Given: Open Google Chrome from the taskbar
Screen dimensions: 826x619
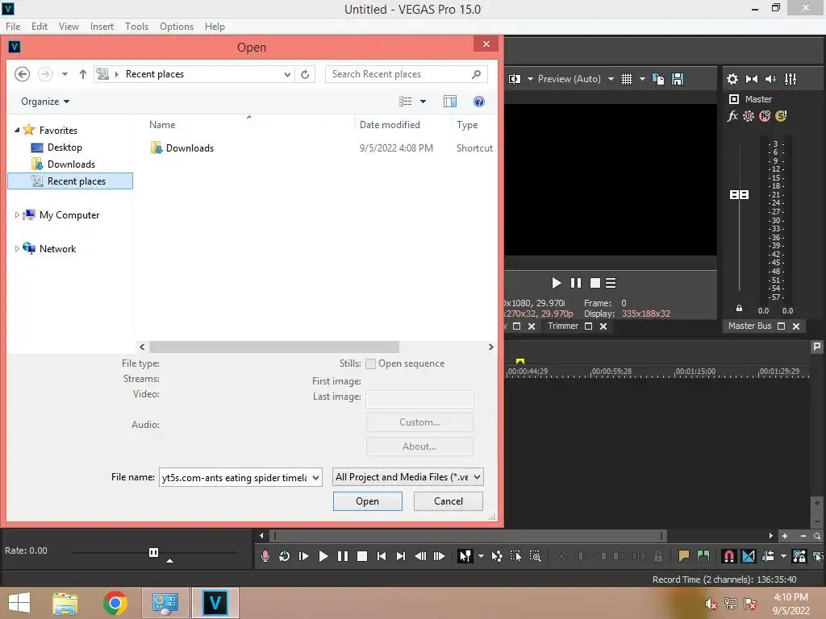Looking at the screenshot, I should [x=115, y=603].
